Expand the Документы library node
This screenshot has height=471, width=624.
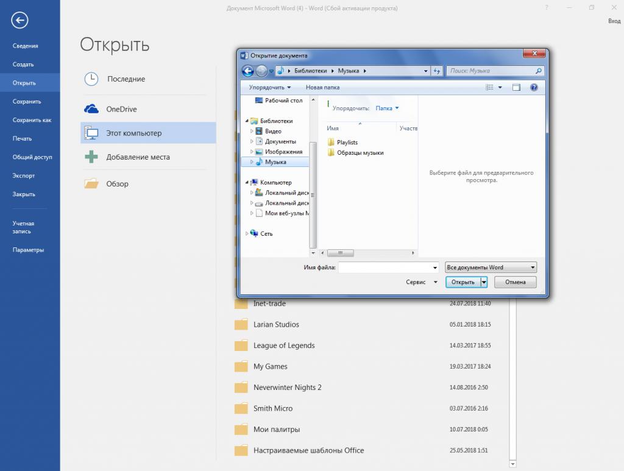point(252,141)
